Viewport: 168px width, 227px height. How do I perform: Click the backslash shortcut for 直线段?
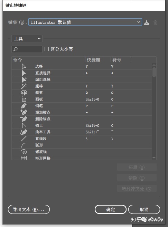87,139
